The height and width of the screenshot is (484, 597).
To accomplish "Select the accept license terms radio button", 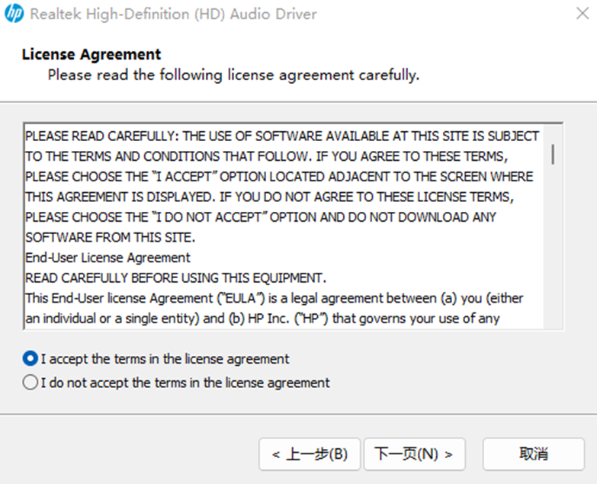I will [30, 358].
